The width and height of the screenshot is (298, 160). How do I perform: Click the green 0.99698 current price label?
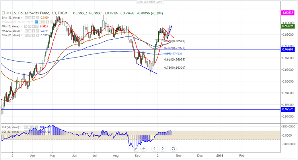click(x=288, y=26)
